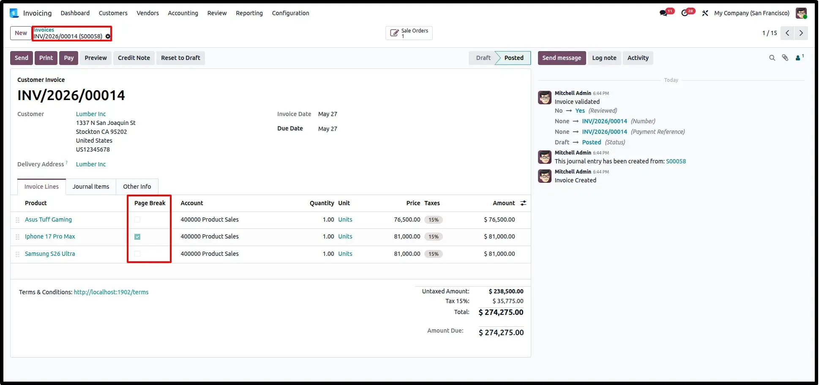The width and height of the screenshot is (819, 385).
Task: Preview the invoice
Action: tap(96, 58)
